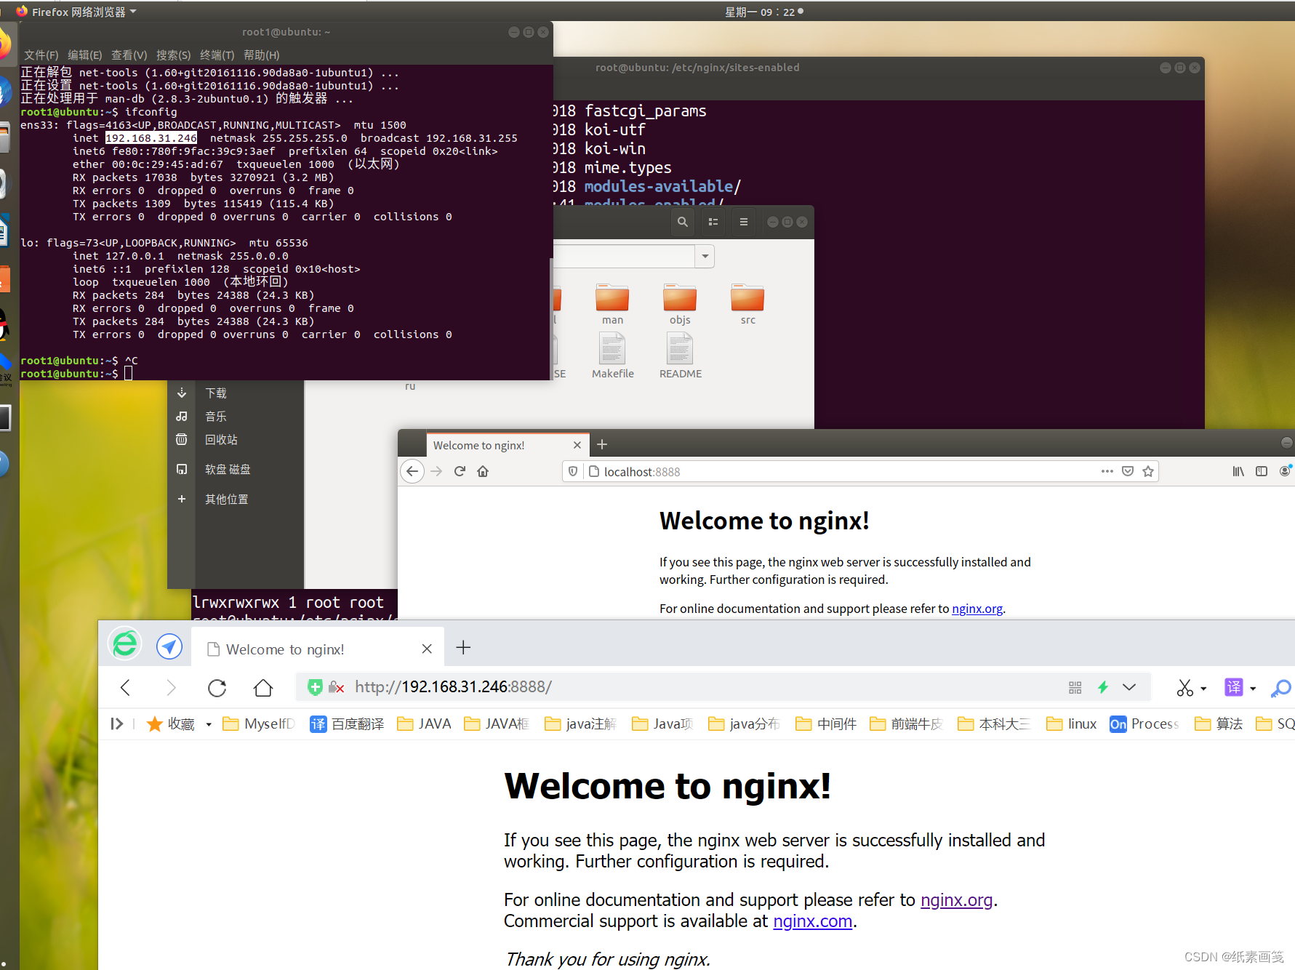Screen dimensions: 1295x970
Task: Click the Pocket save icon in Firefox
Action: pyautogui.click(x=1128, y=471)
